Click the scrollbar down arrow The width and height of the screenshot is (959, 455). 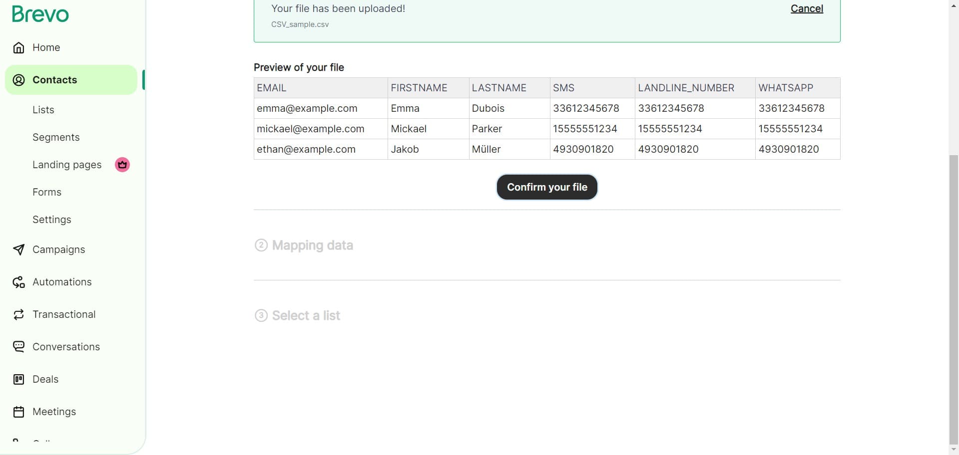[954, 450]
